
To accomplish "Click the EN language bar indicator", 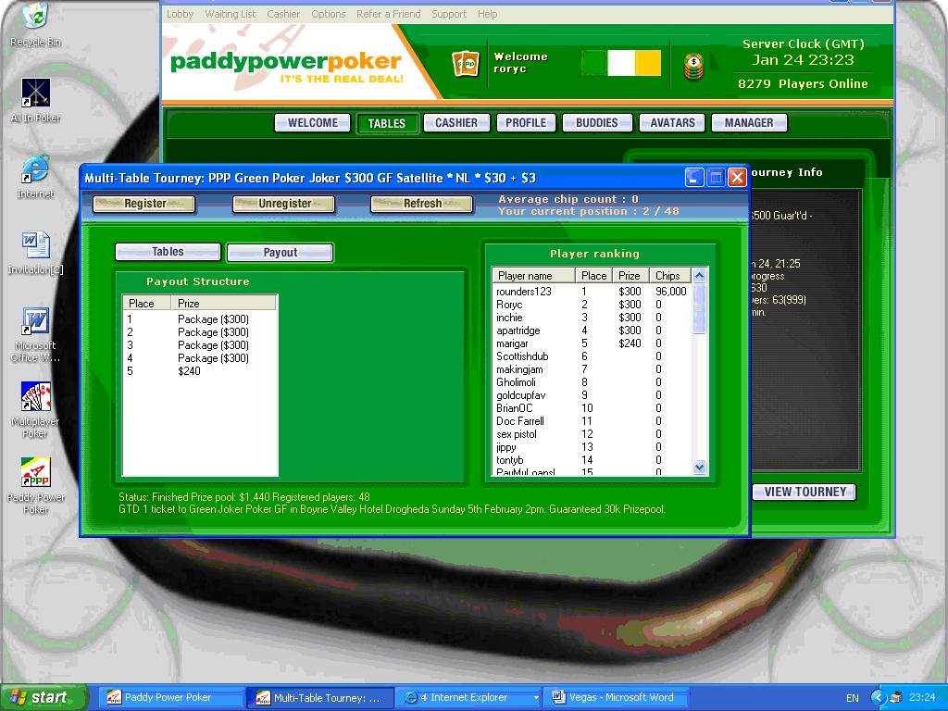I will [853, 698].
